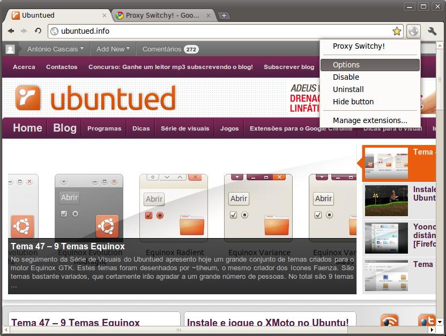Viewport: 446px width, 336px height.
Task: Click the Equinox Radient theme preview
Action: tap(174, 208)
